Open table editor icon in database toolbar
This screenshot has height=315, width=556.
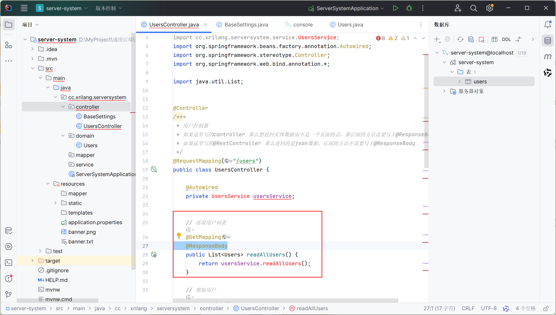pos(495,40)
